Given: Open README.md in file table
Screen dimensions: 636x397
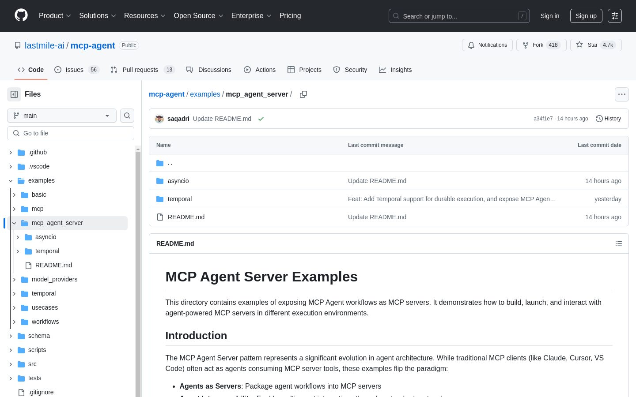Looking at the screenshot, I should [186, 217].
